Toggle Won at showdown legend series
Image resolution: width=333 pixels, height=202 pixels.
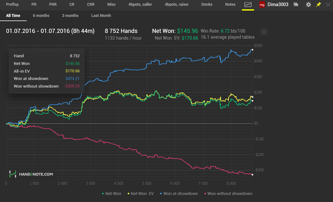(179, 193)
